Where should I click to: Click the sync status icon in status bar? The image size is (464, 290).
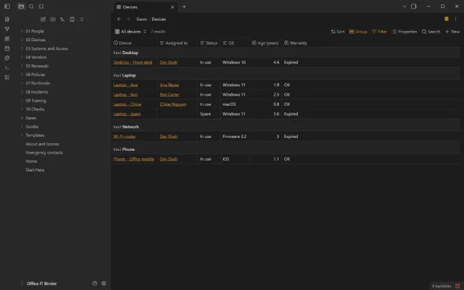(x=458, y=286)
